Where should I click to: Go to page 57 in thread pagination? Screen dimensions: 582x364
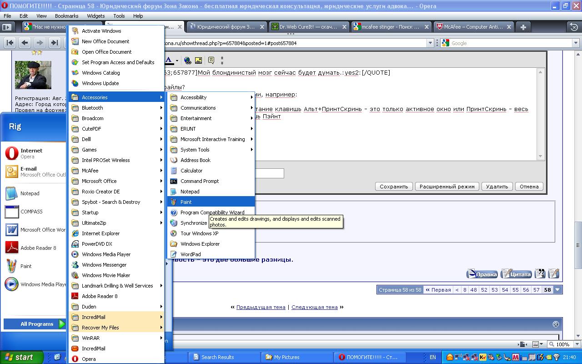(537, 290)
